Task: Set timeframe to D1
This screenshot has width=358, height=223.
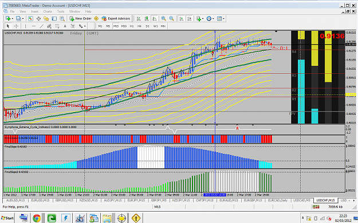Action: point(147,26)
